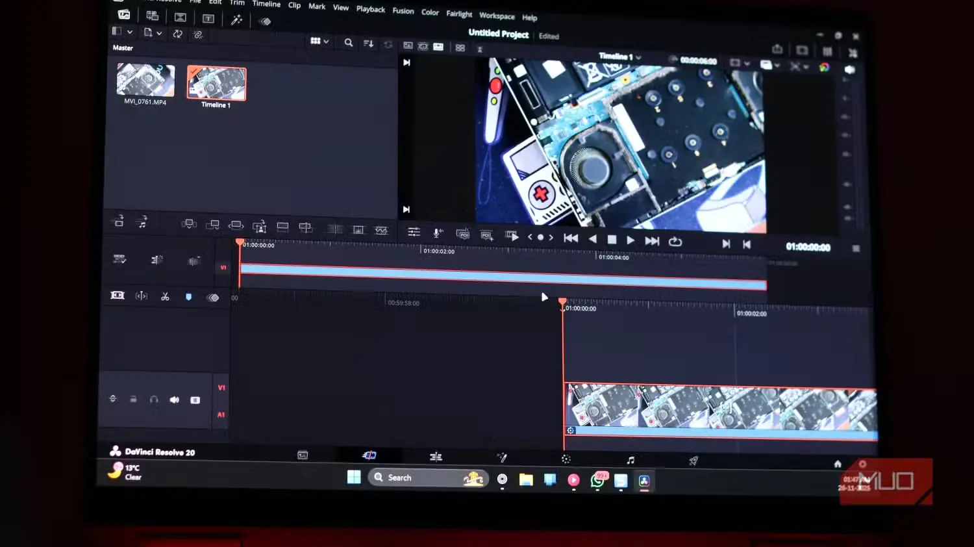Click the search magnifier in media pool
This screenshot has width=974, height=547.
(349, 43)
